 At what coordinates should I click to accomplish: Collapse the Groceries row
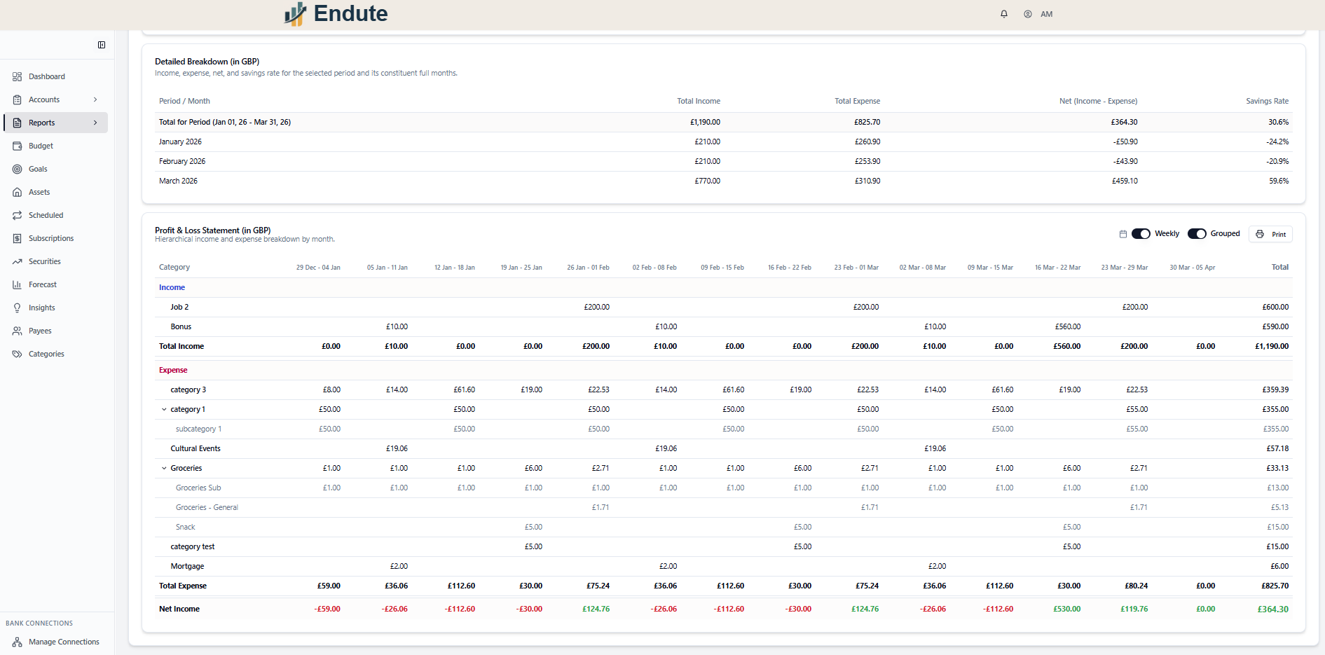click(164, 468)
